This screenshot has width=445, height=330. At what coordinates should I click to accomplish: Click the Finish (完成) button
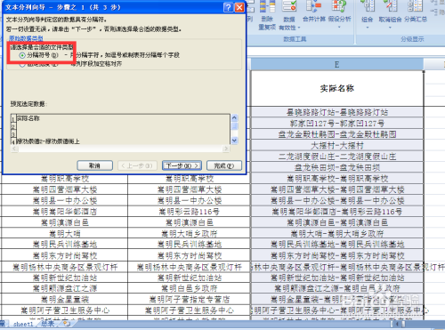(224, 165)
